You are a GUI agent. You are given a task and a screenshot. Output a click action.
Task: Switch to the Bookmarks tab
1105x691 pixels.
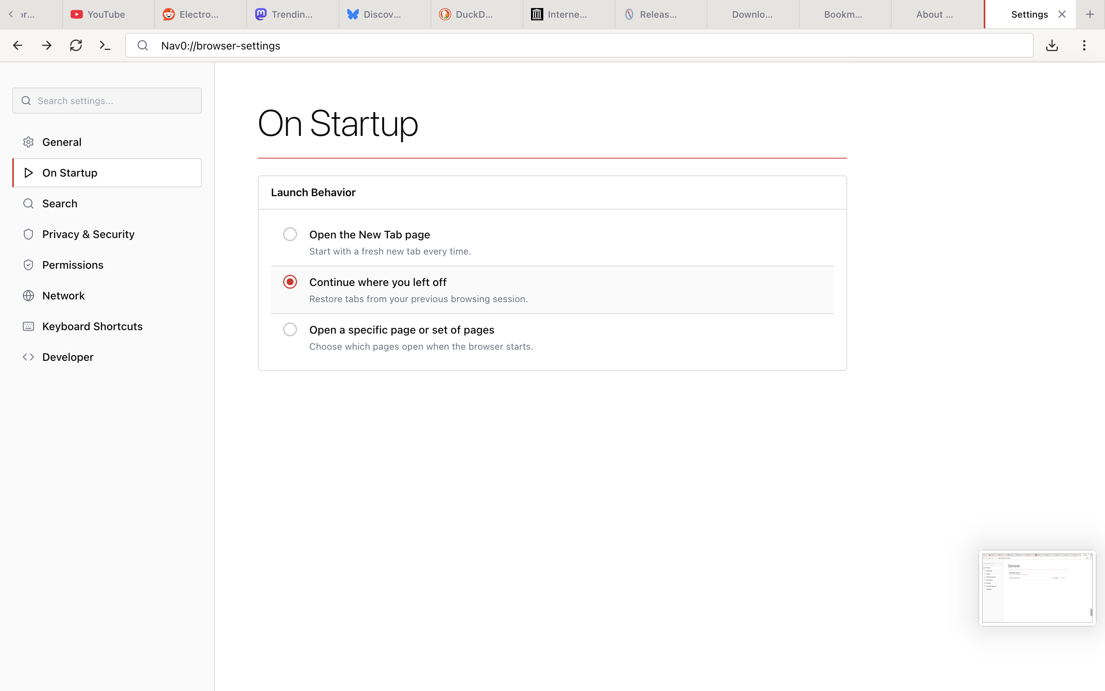pyautogui.click(x=845, y=14)
